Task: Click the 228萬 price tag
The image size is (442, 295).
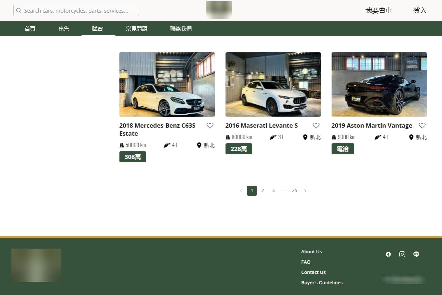Action: (239, 149)
